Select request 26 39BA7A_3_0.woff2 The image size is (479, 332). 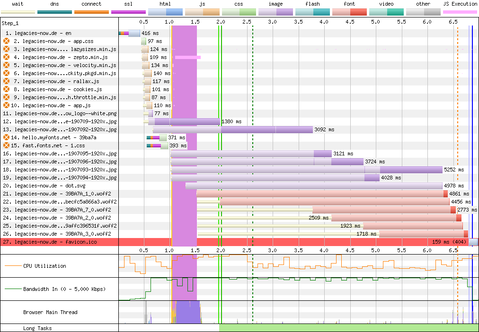[x=57, y=234]
